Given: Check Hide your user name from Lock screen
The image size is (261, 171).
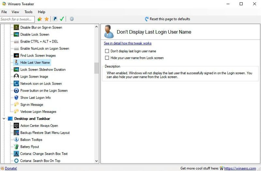Looking at the screenshot, I should coord(107,58).
